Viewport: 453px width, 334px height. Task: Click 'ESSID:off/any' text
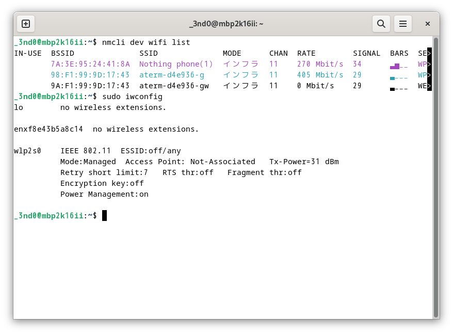(x=151, y=151)
